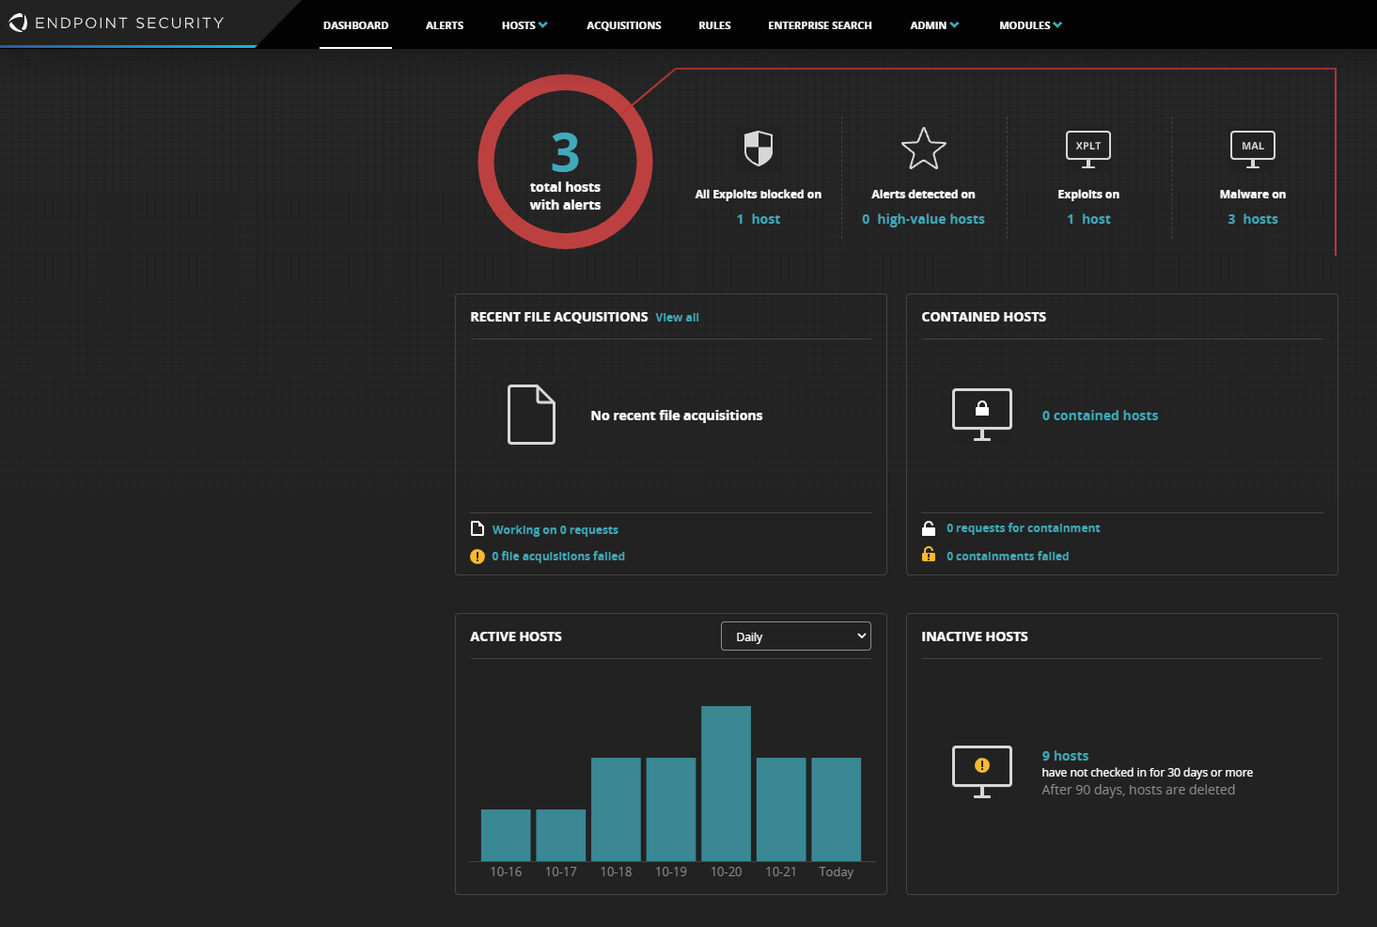Expand the Hosts menu

coord(524,25)
